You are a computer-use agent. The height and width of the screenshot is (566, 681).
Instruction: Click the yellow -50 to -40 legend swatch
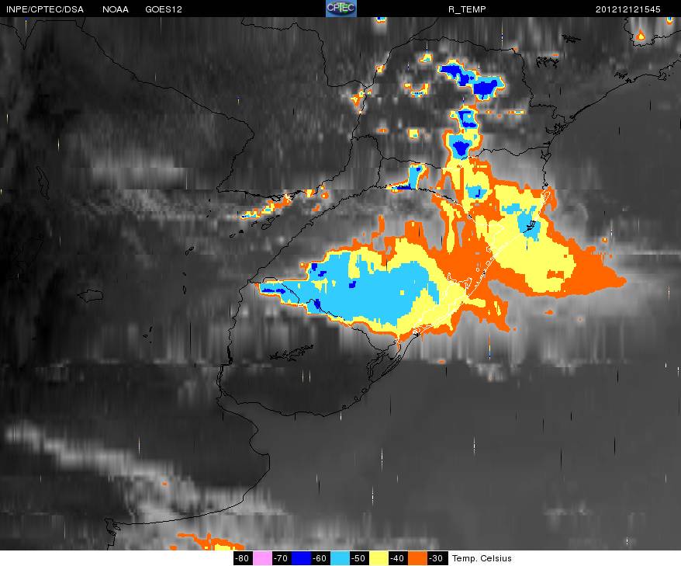pyautogui.click(x=379, y=558)
